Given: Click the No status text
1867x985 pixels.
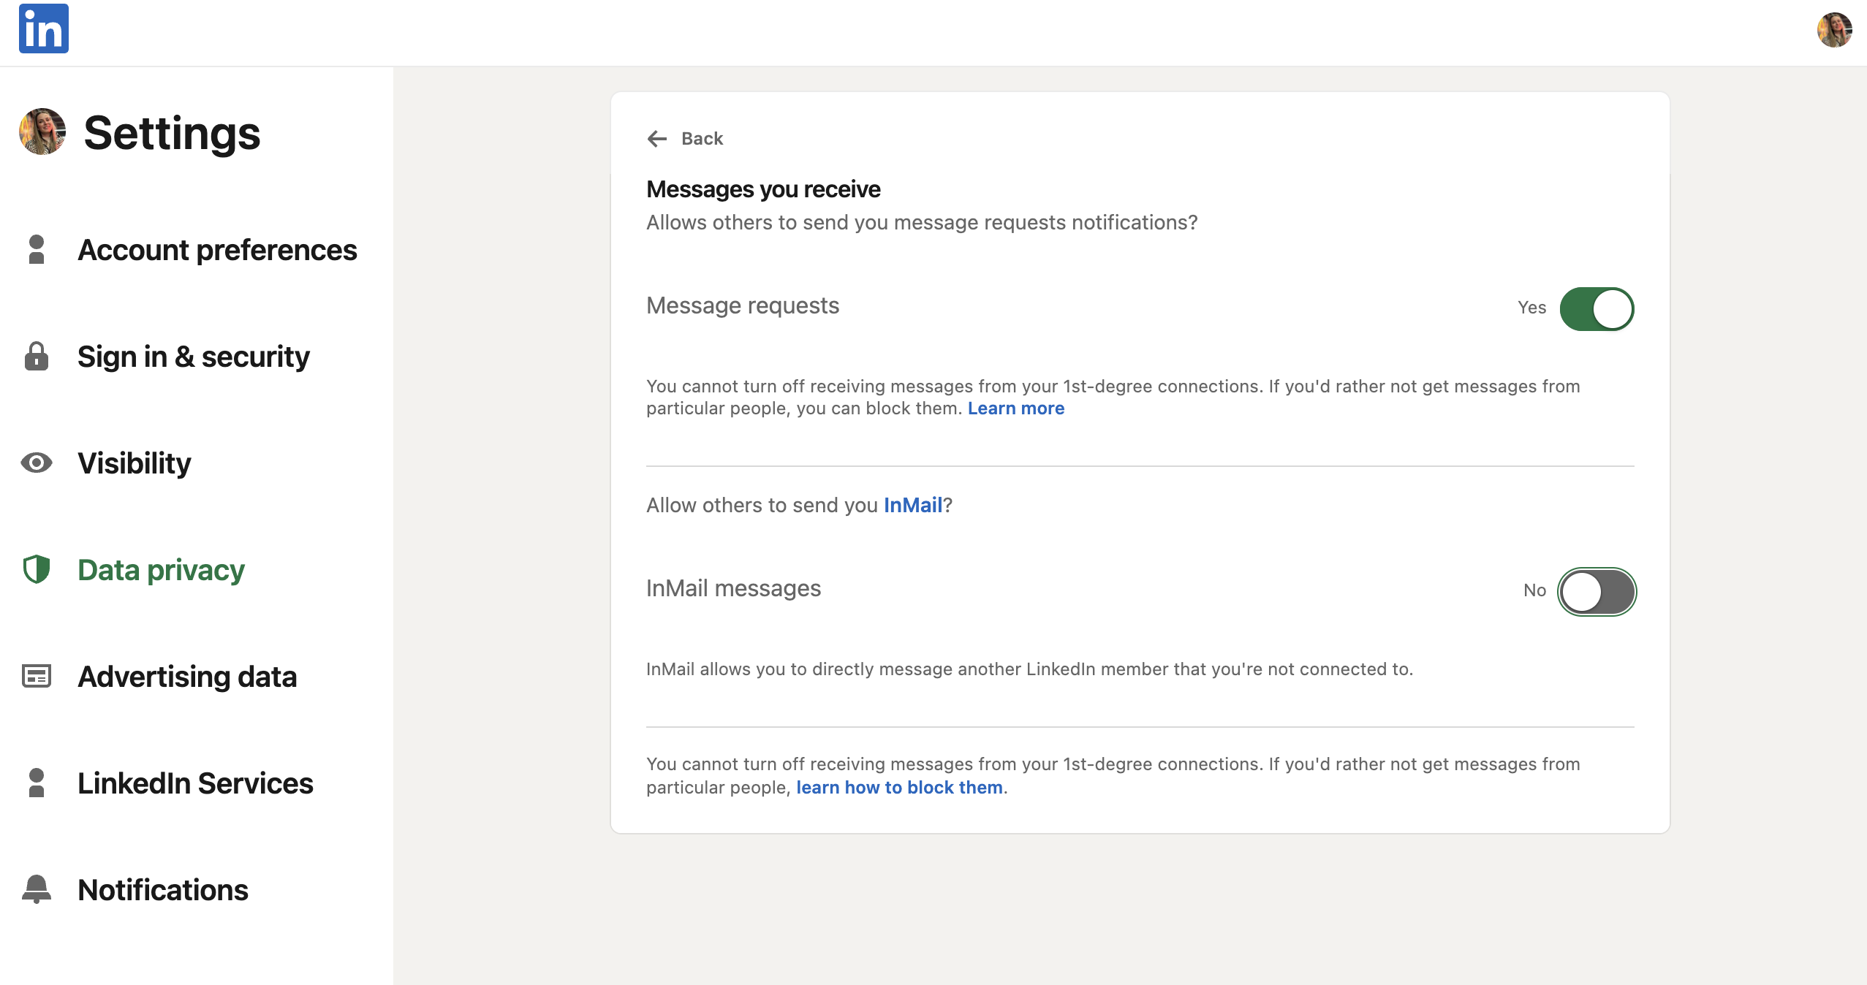Looking at the screenshot, I should [x=1534, y=590].
